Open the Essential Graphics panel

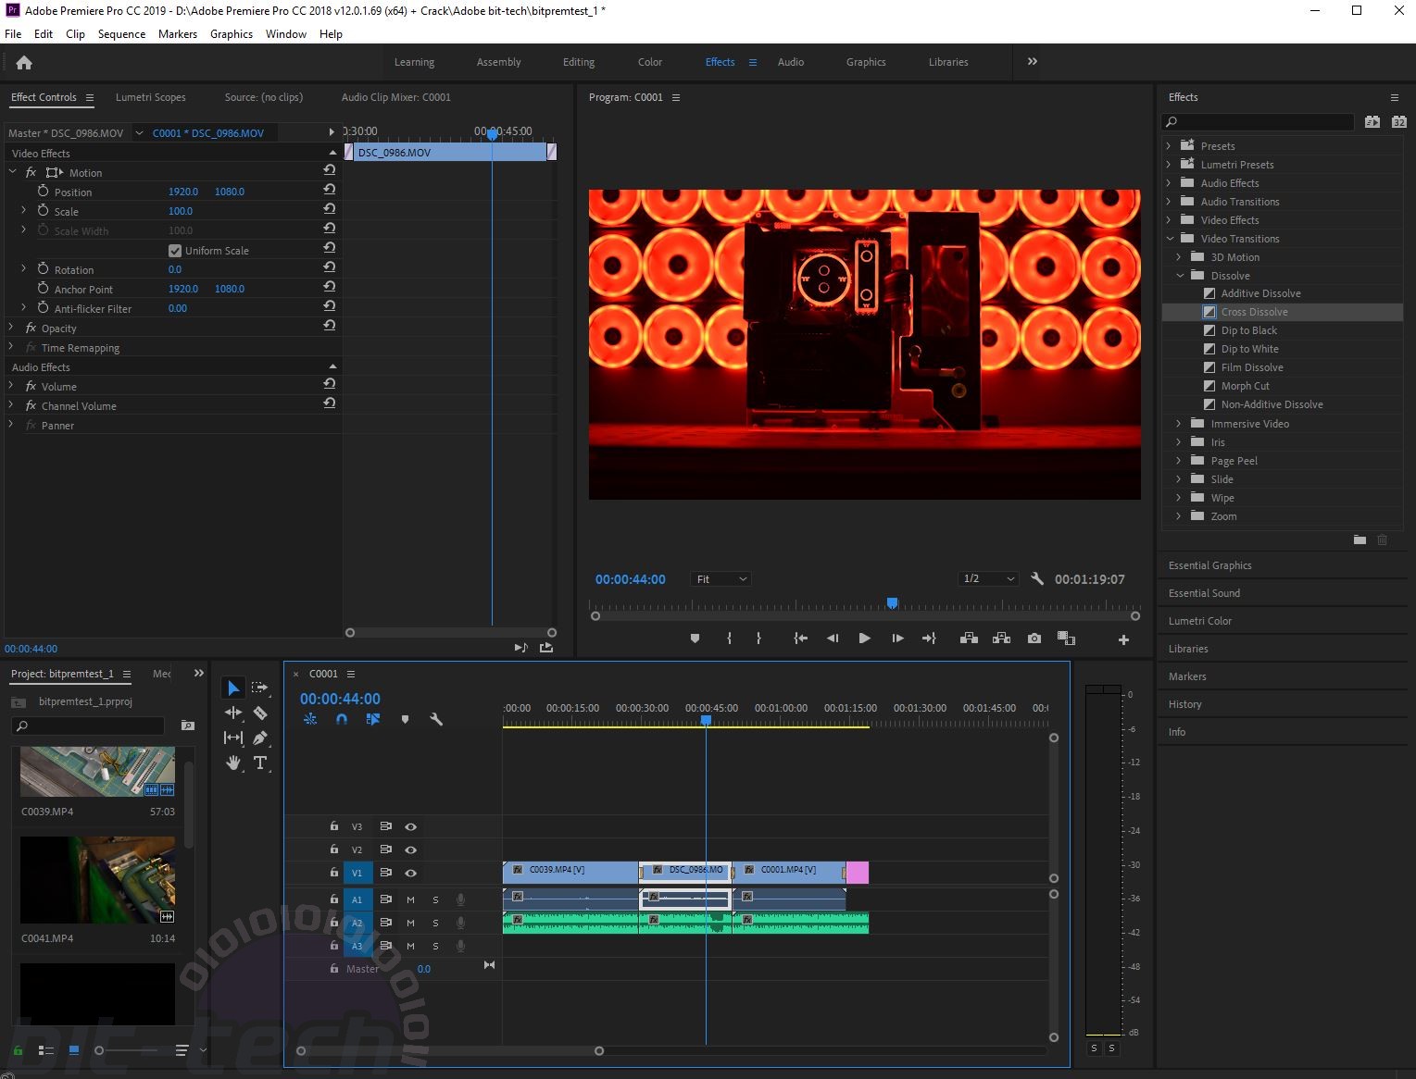click(x=1209, y=565)
